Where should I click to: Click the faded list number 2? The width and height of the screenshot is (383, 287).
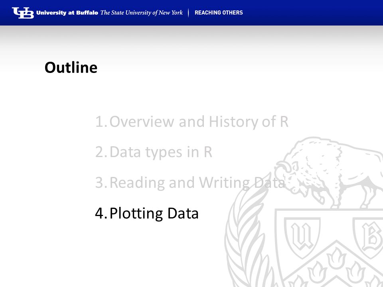[x=101, y=152]
